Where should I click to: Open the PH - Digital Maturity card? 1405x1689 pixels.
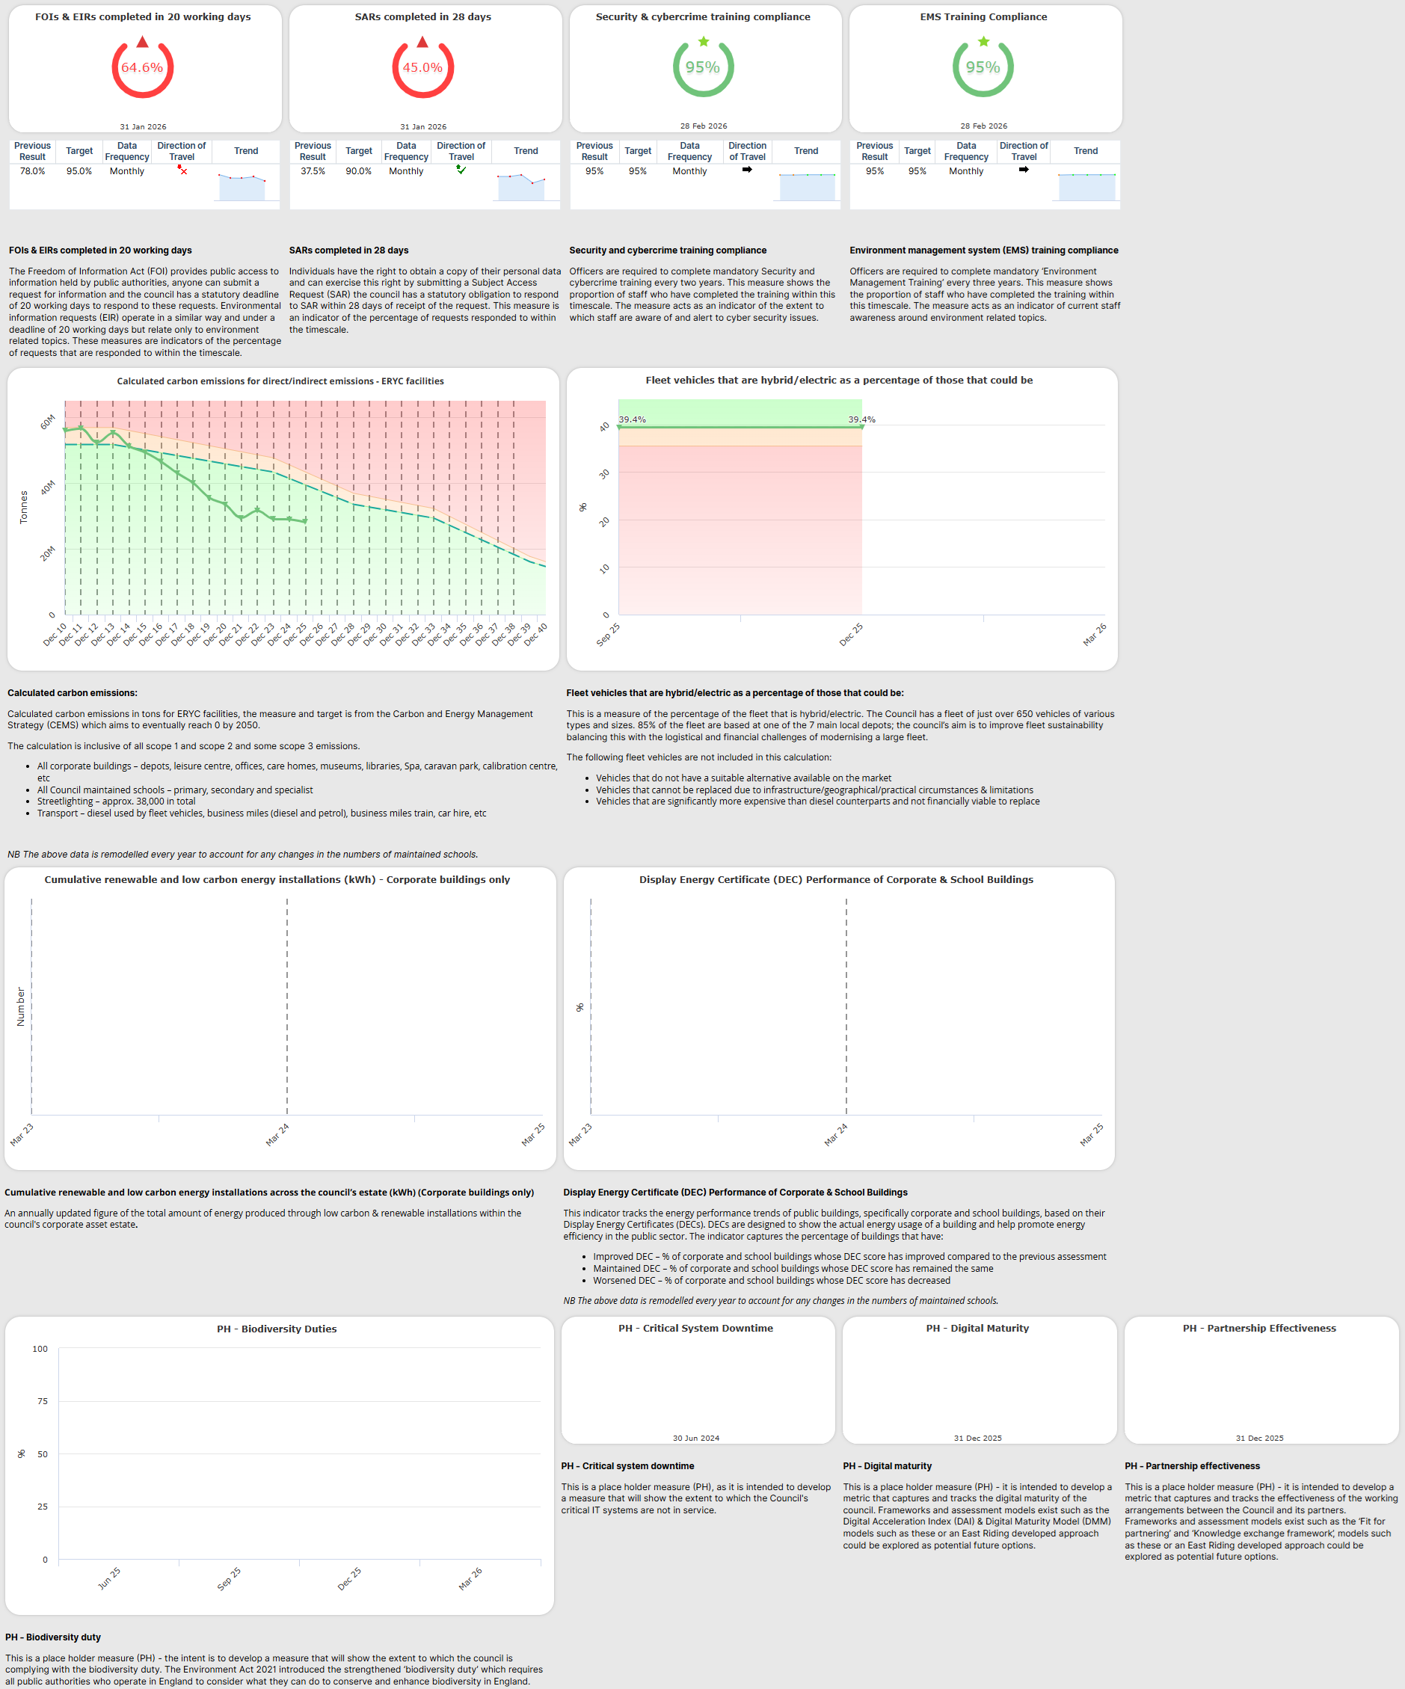click(x=978, y=1379)
